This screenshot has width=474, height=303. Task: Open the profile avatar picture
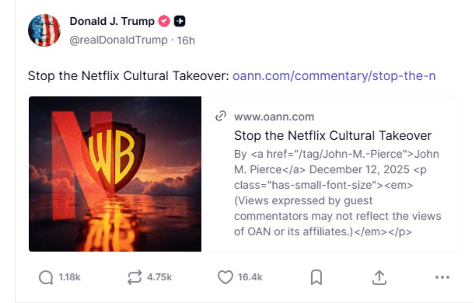(44, 30)
